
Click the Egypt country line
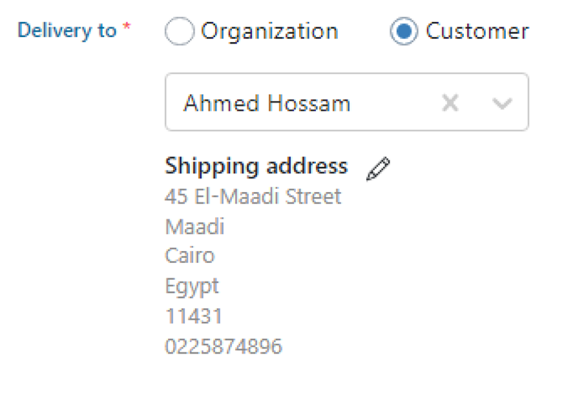(192, 286)
